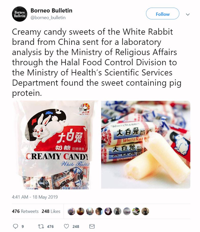Image resolution: width=200 pixels, height=232 pixels.
Task: Click the third liker avatar in row
Action: [x=90, y=211]
